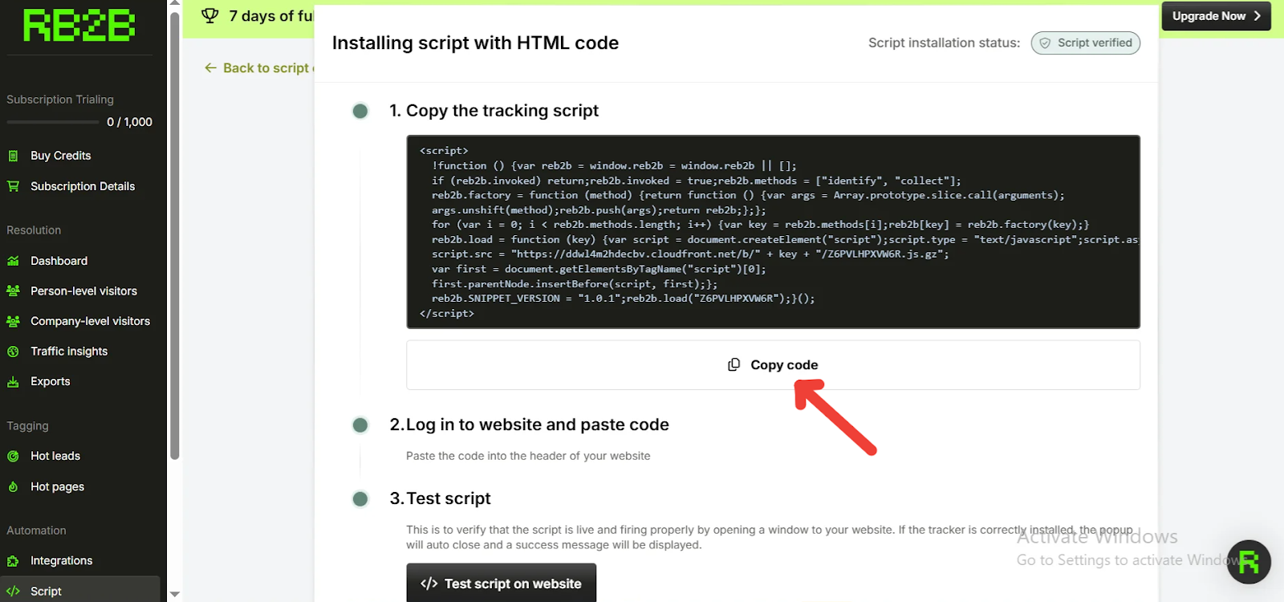Click the Traffic insights icon

(x=13, y=352)
